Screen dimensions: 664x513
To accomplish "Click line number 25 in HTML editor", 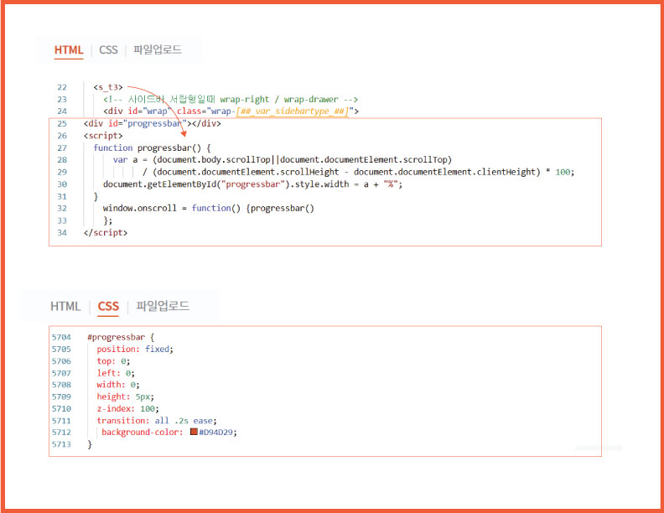I will pos(62,123).
